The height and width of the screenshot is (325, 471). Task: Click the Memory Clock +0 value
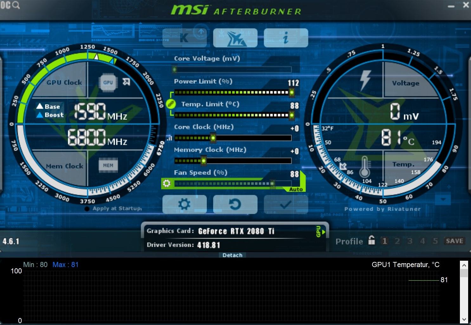[294, 151]
